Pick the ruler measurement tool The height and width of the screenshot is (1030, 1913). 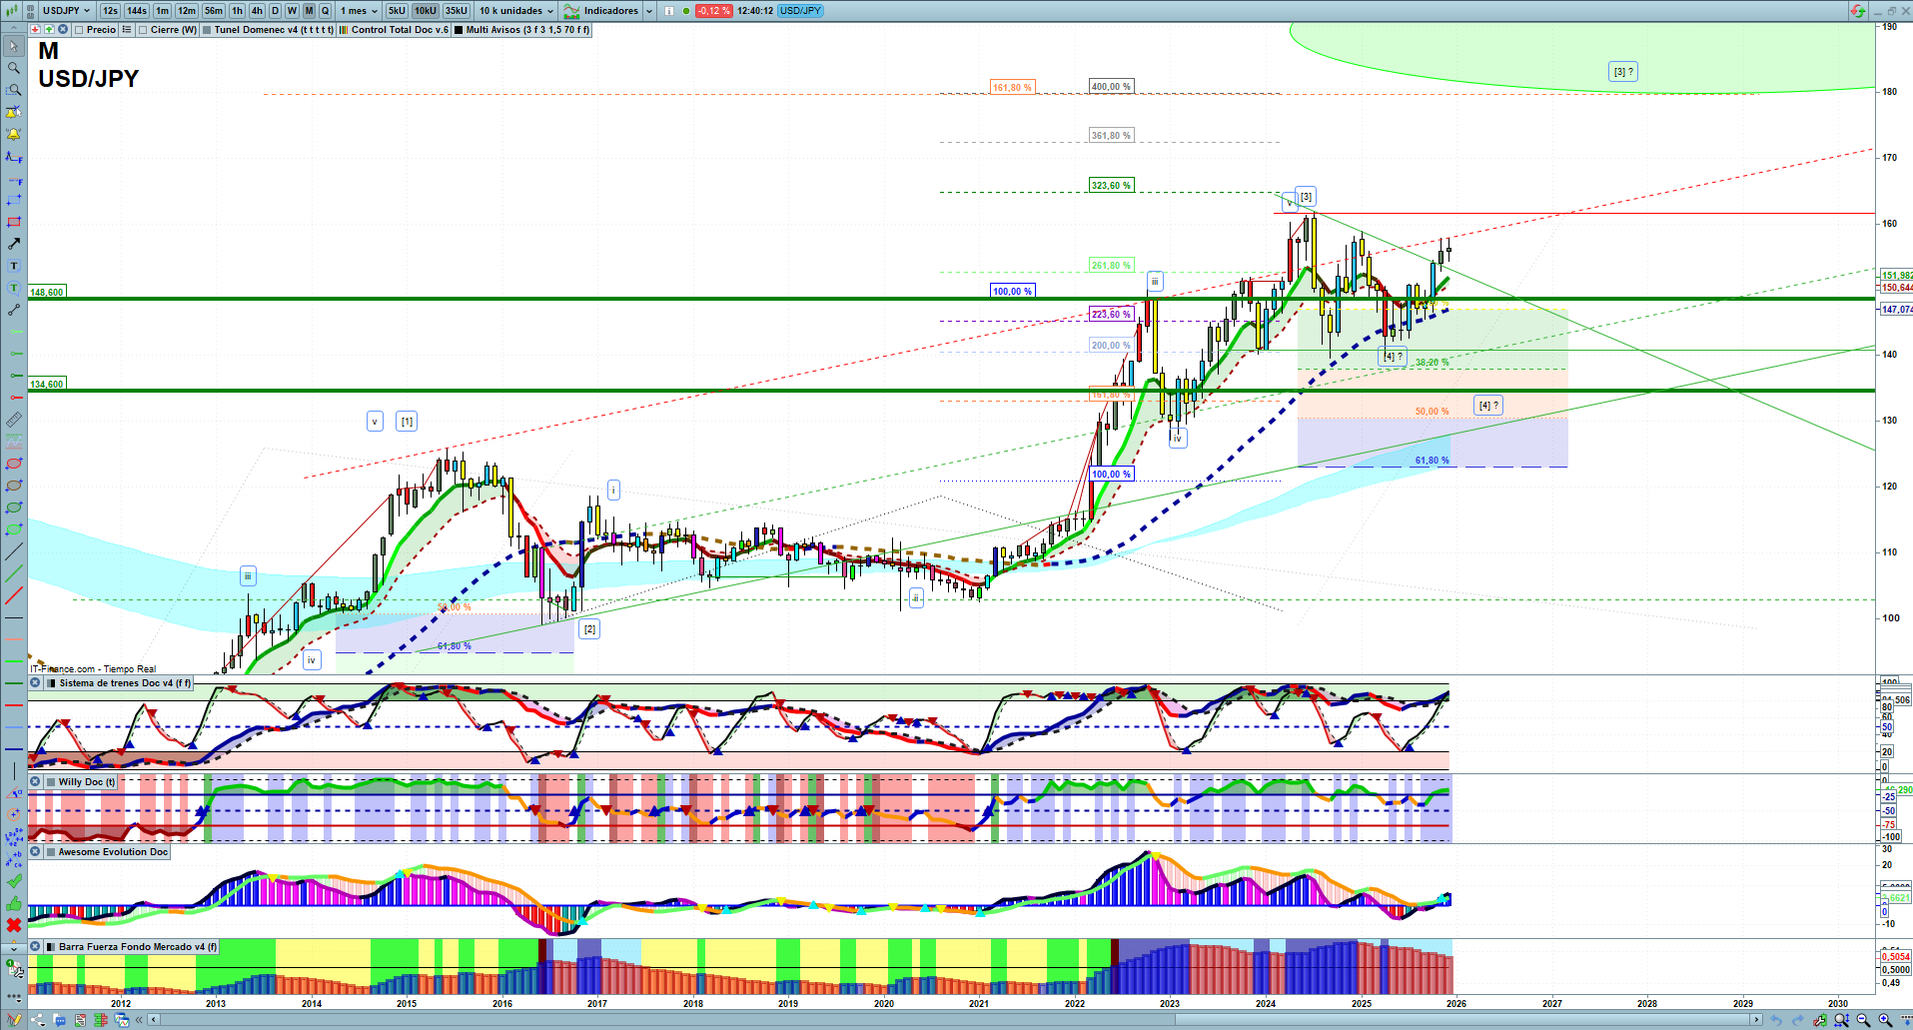(x=13, y=420)
